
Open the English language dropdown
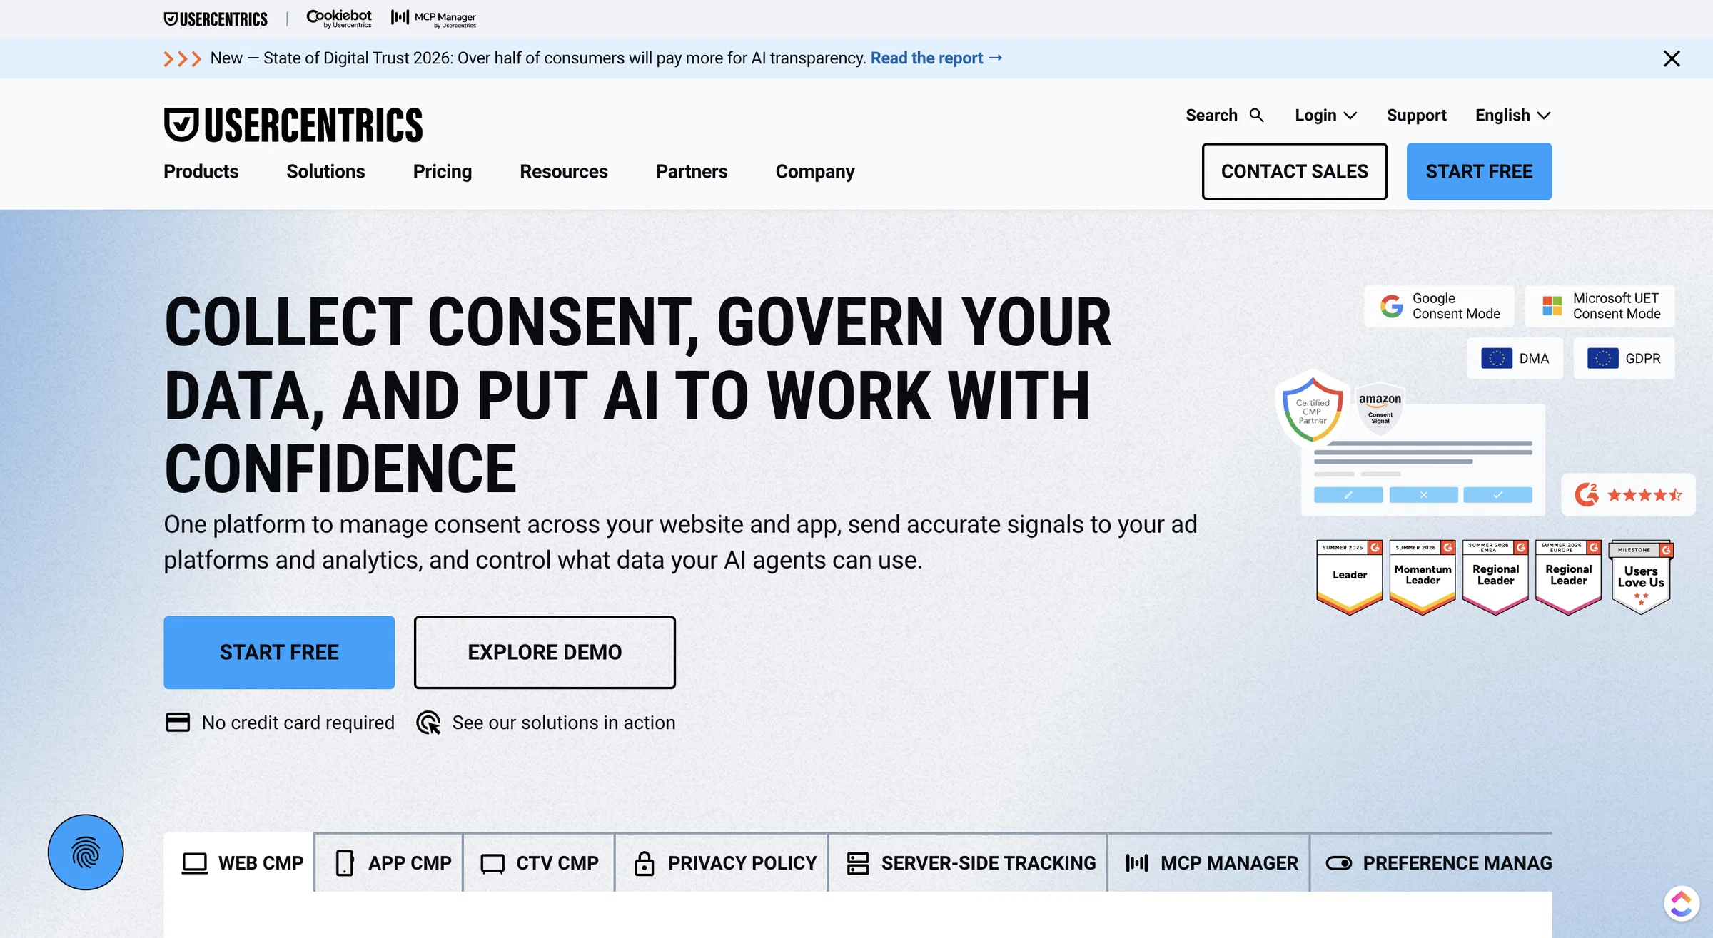tap(1513, 116)
